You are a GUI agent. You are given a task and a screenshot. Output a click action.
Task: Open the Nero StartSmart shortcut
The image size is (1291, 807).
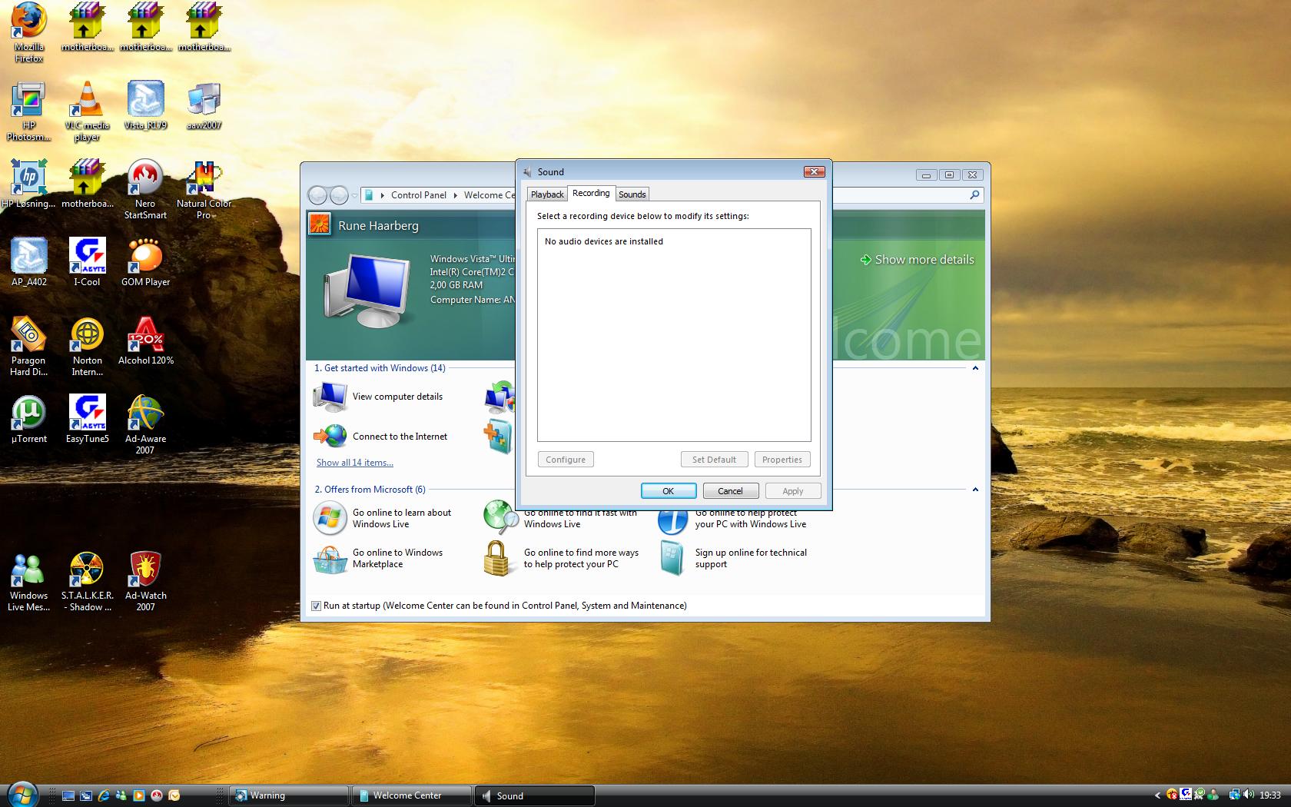click(x=145, y=190)
